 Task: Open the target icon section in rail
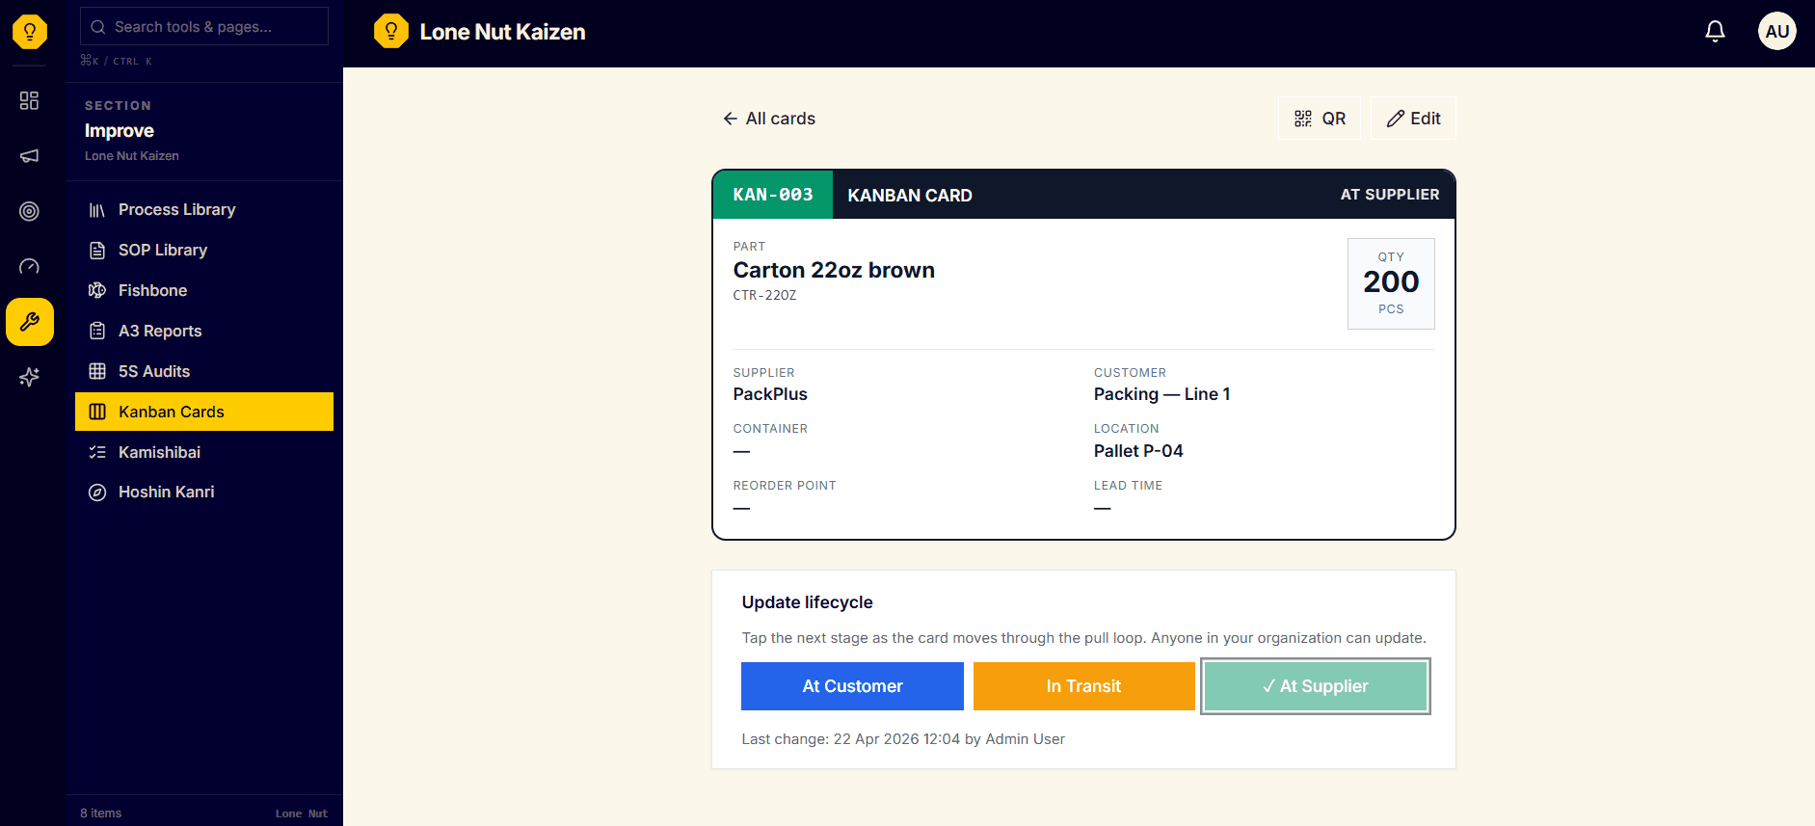pyautogui.click(x=30, y=211)
